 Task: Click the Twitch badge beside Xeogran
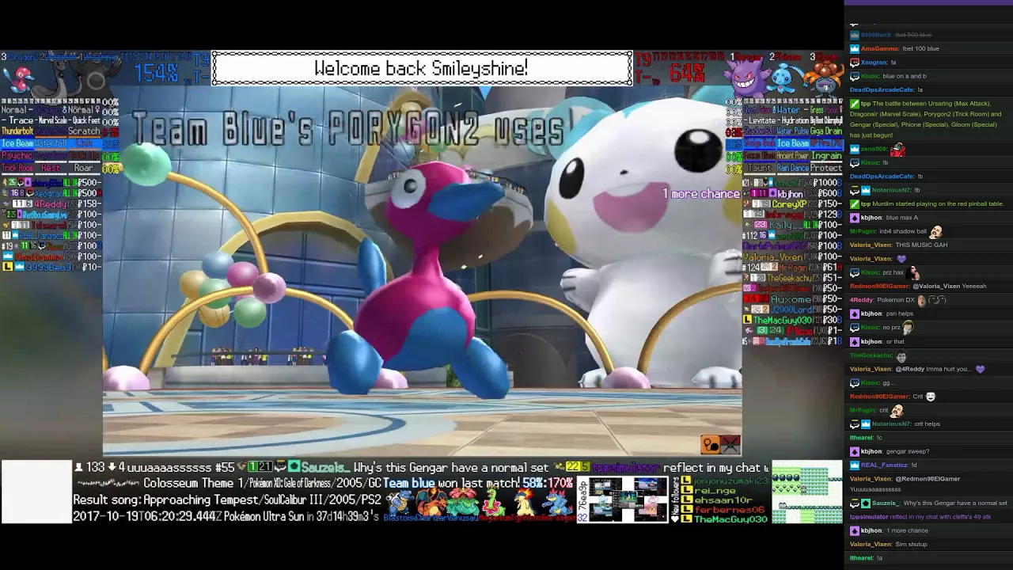click(x=854, y=63)
